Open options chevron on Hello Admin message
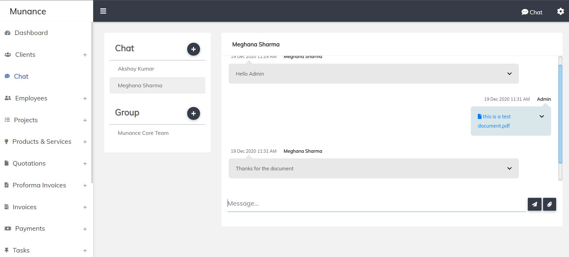 [x=509, y=74]
